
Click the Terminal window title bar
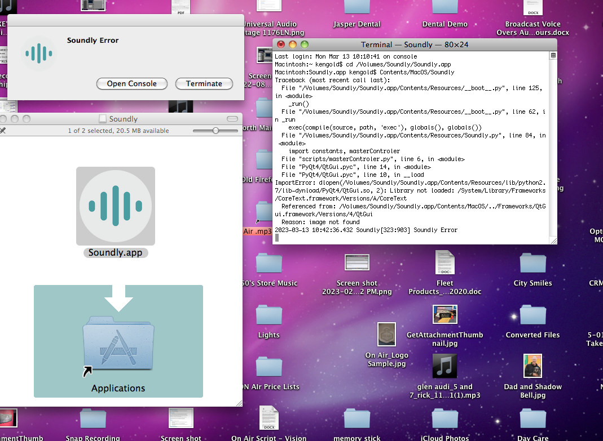click(415, 44)
